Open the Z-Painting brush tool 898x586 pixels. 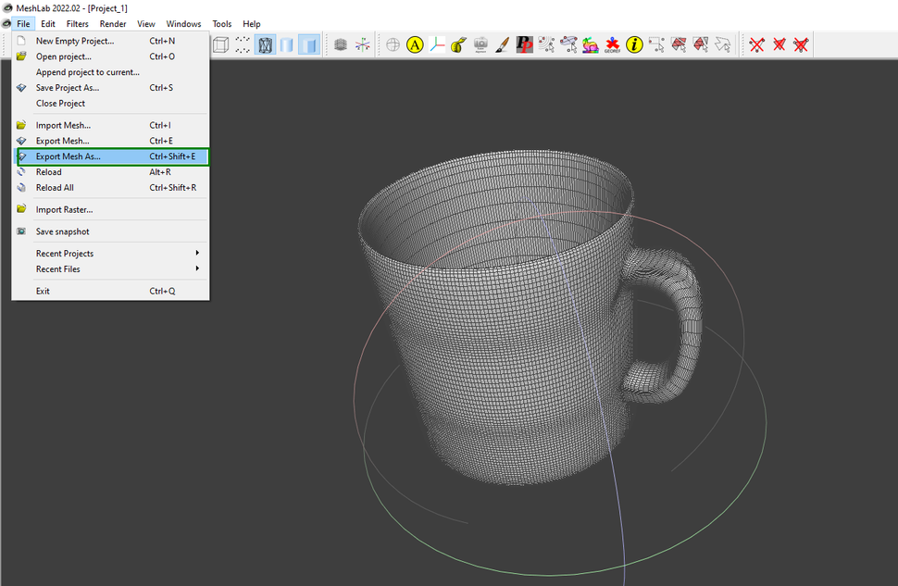pyautogui.click(x=501, y=44)
